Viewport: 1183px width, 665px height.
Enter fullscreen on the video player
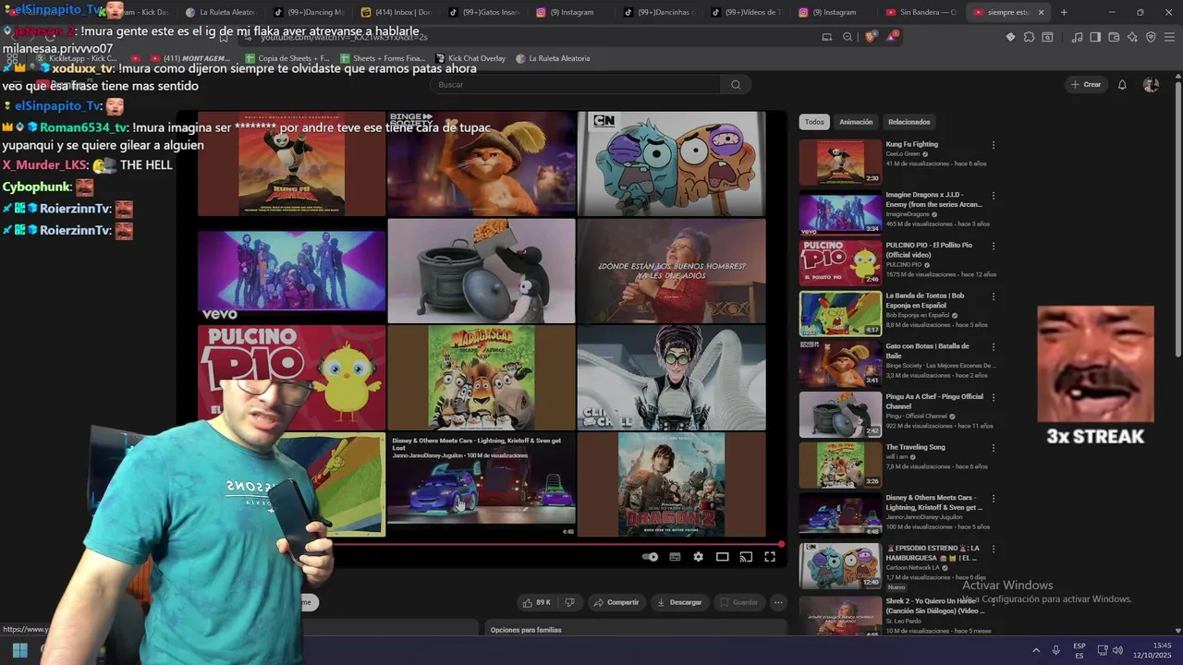pyautogui.click(x=769, y=557)
